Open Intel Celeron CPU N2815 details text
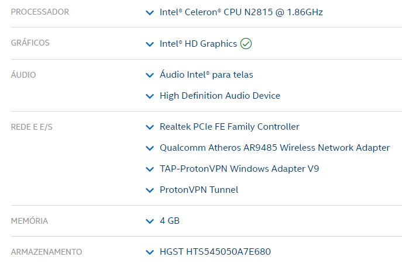 click(241, 12)
